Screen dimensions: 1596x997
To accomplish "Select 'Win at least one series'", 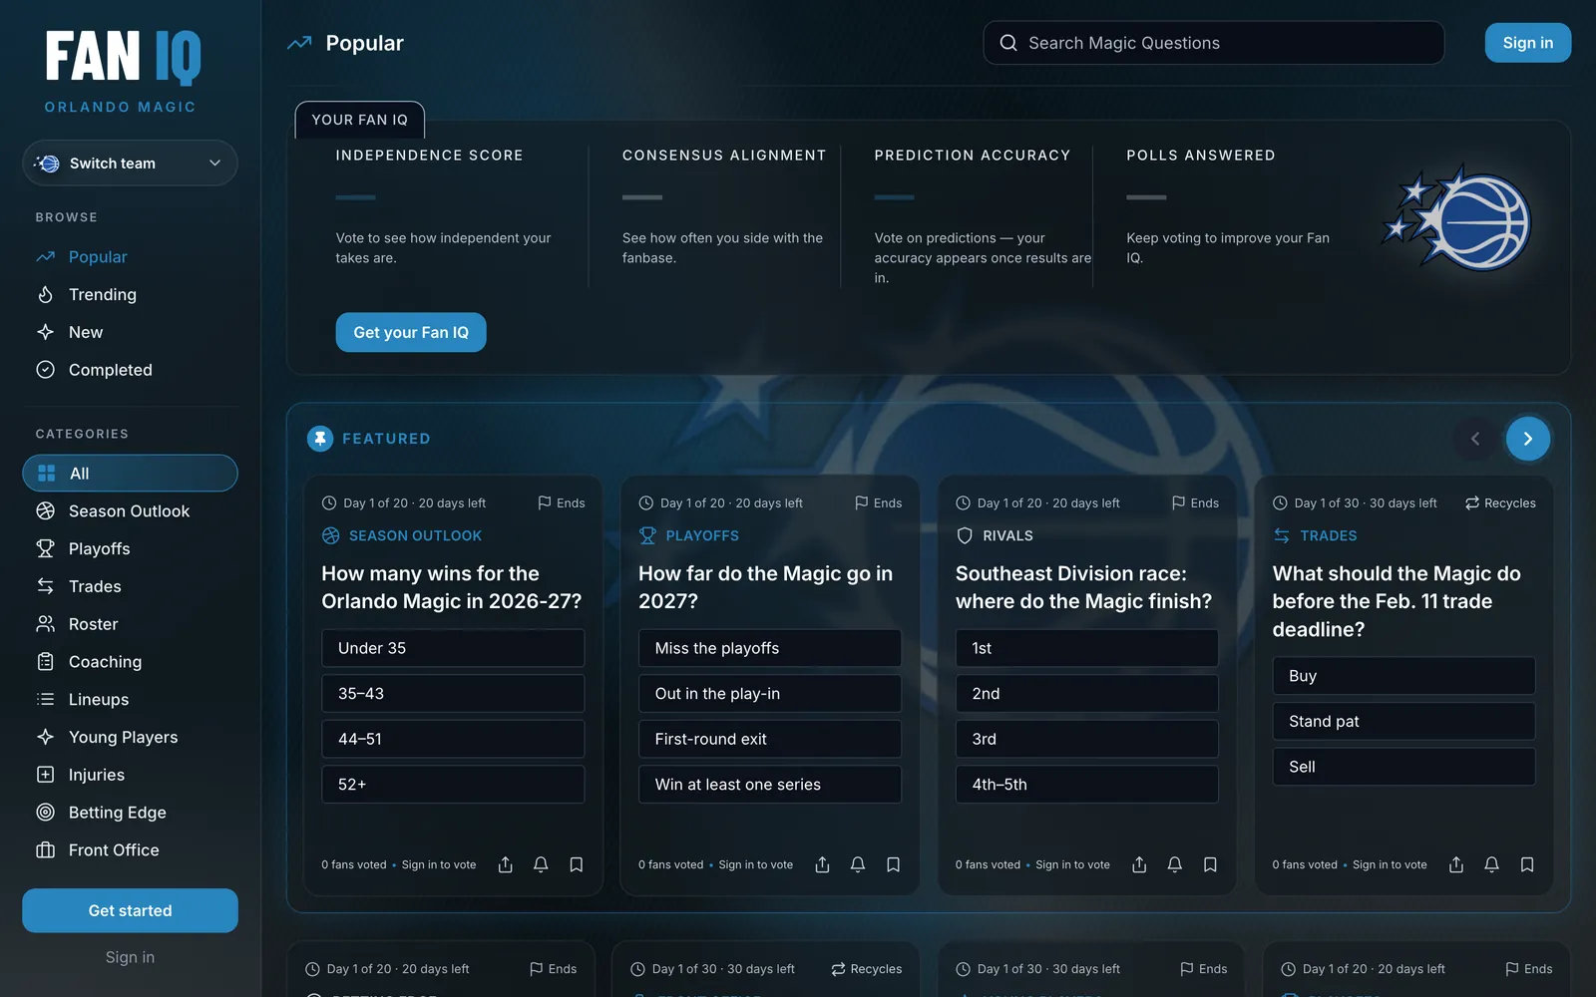I will [770, 785].
